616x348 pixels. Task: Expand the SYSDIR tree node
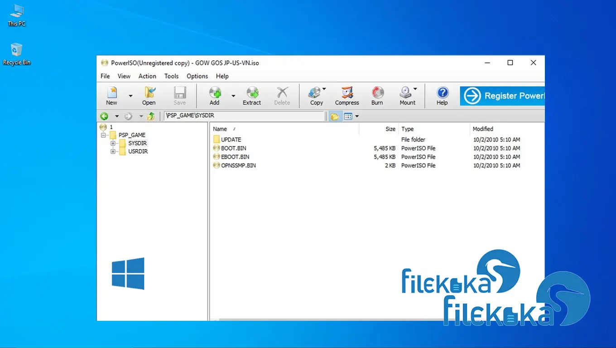pyautogui.click(x=113, y=143)
